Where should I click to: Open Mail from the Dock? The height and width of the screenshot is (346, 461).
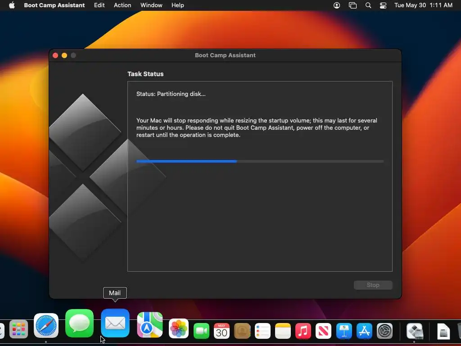(x=115, y=323)
